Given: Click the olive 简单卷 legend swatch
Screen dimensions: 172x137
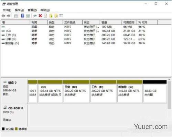Looking at the screenshot, I should coord(16,129).
